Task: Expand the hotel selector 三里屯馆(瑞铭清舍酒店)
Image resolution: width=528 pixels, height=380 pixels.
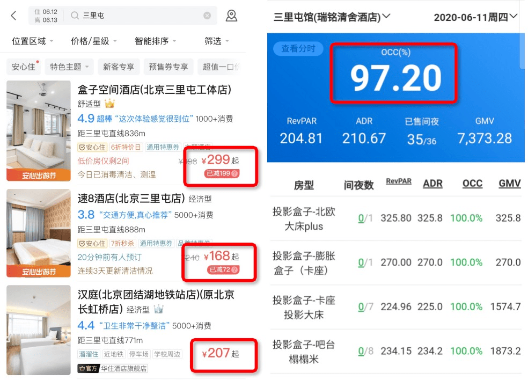Action: click(332, 17)
